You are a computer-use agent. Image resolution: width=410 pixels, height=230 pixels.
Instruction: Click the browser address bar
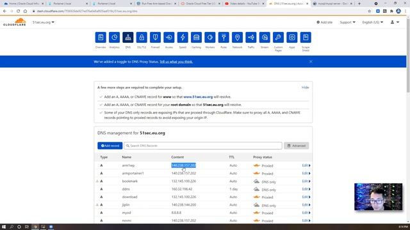coord(199,11)
